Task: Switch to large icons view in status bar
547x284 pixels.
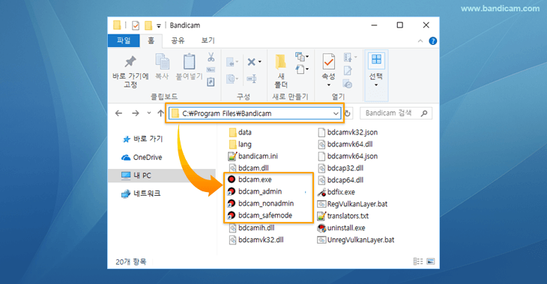Action: click(431, 261)
